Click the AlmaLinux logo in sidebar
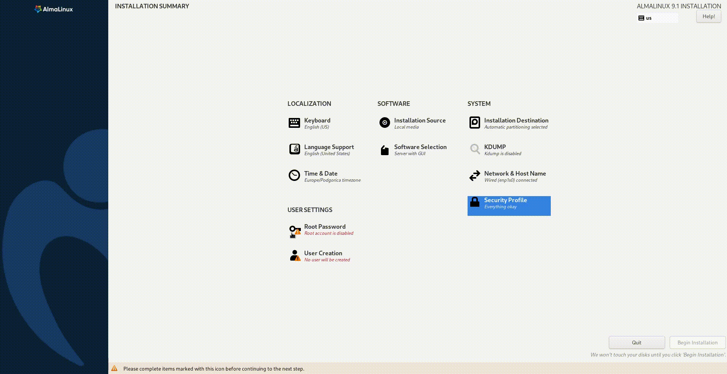This screenshot has height=374, width=727. (54, 9)
